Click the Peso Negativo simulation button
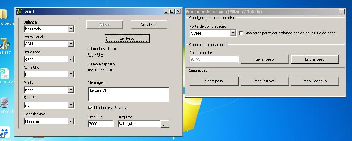 pyautogui.click(x=315, y=81)
